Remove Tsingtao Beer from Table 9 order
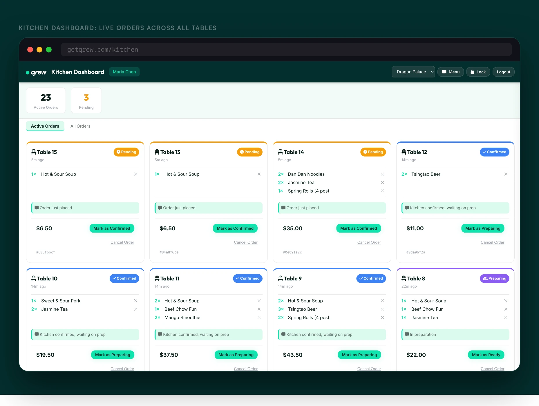539x406 pixels. coord(382,309)
